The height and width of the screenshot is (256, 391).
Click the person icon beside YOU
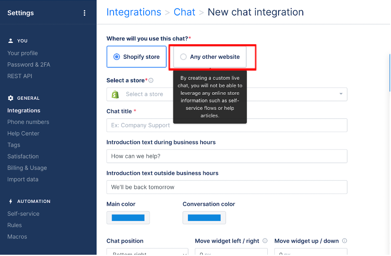tap(10, 41)
